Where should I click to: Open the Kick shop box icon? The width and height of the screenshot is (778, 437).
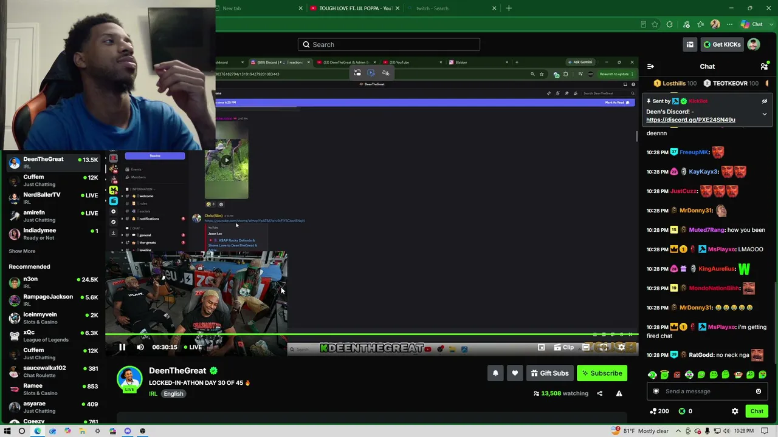(x=690, y=44)
